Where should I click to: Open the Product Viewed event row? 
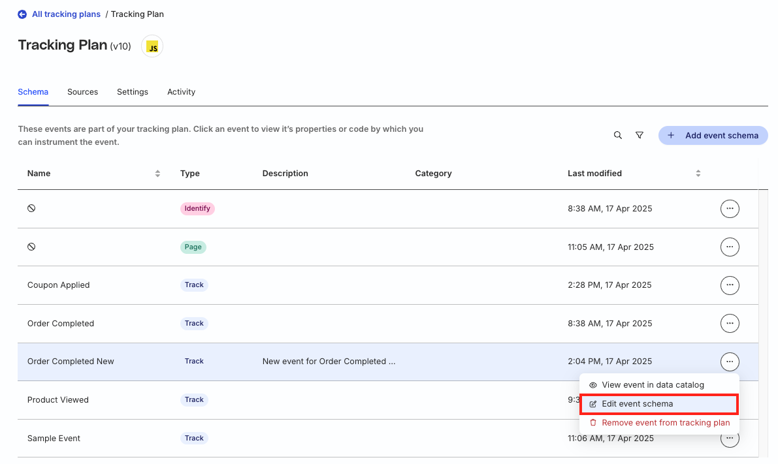point(58,400)
